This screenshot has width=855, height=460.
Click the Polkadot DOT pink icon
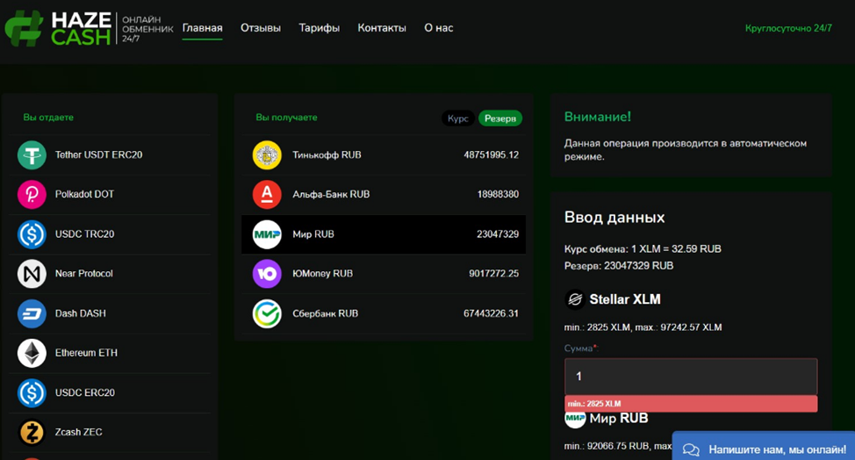point(32,195)
